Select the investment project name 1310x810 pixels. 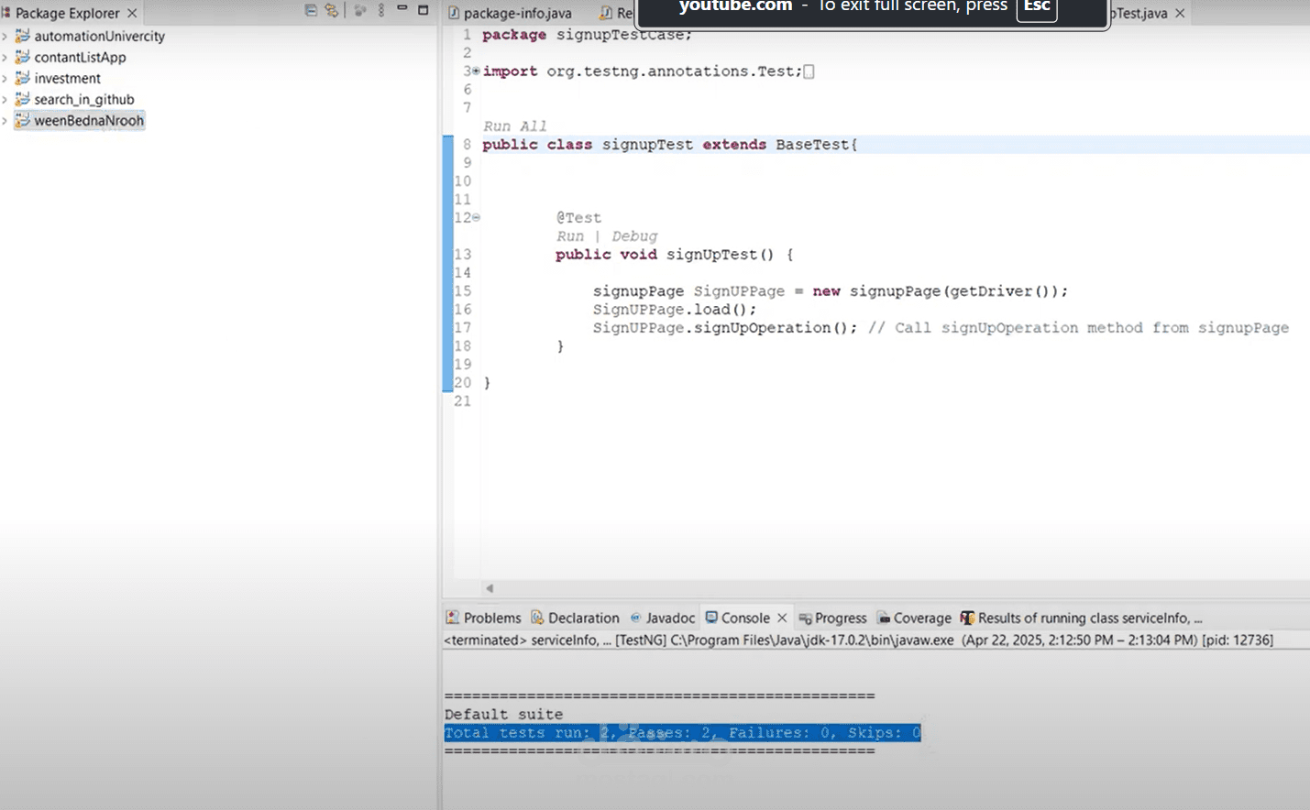coord(68,79)
